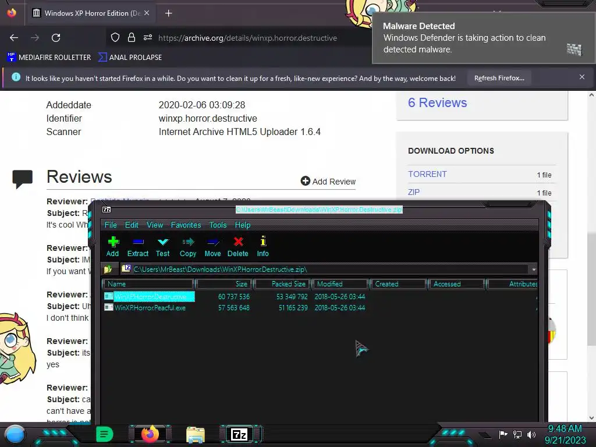This screenshot has height=447, width=596.
Task: Sort files by Size column
Action: tap(224, 284)
